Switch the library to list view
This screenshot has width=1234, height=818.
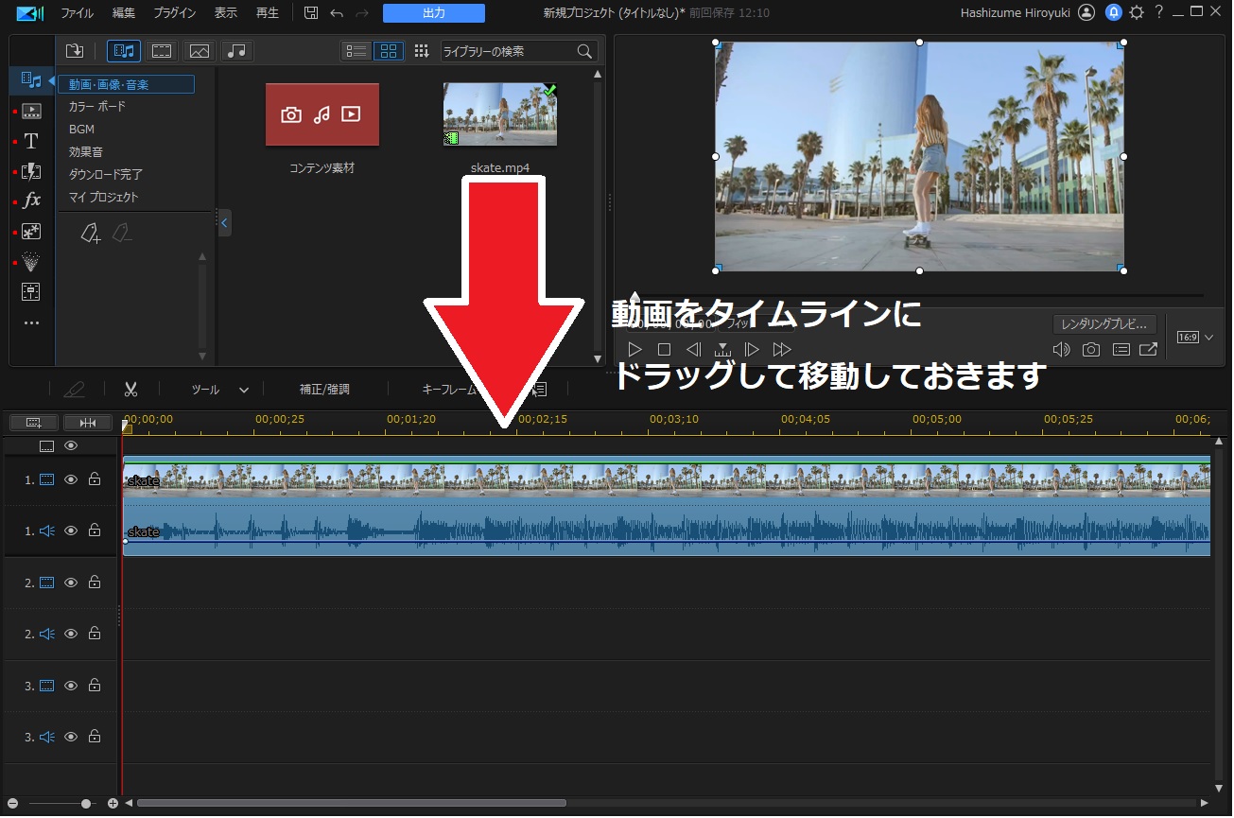coord(357,51)
